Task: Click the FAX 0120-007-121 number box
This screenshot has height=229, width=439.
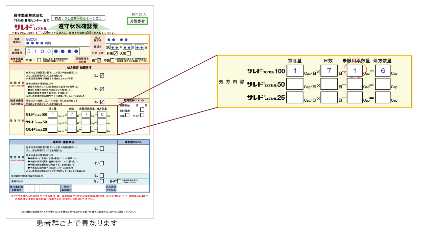Action: tap(78, 18)
